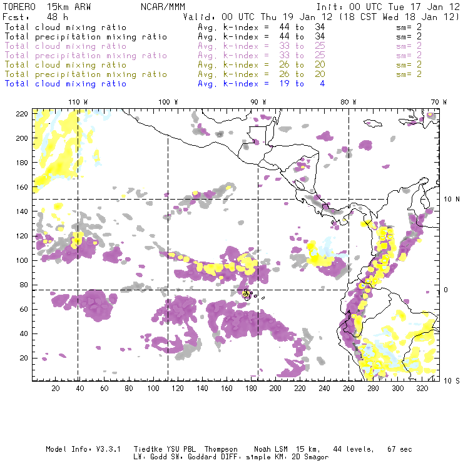The width and height of the screenshot is (463, 463).
Task: Click the '70 W' longitude label
Action: 439,102
